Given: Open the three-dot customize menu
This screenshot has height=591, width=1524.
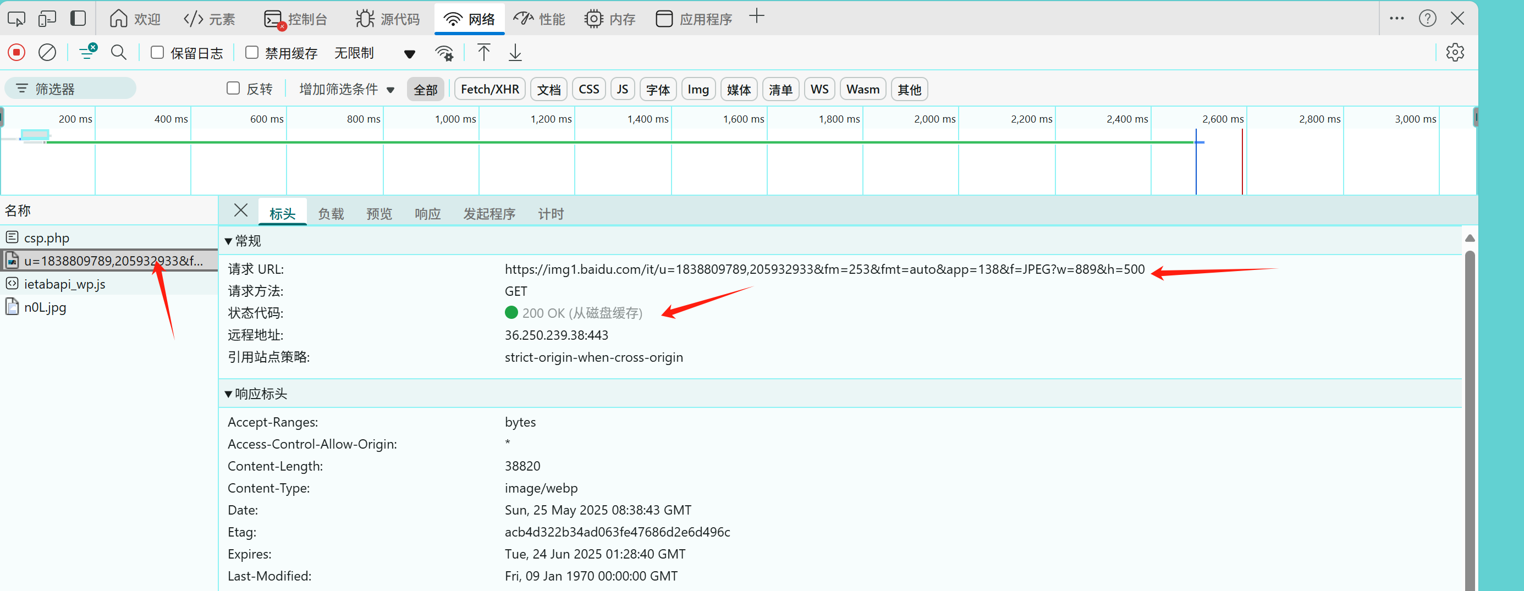Looking at the screenshot, I should click(1397, 18).
